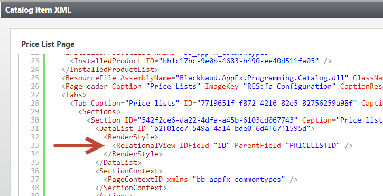Click the opening RenderStyle tag
The width and height of the screenshot is (383, 196).
coord(131,137)
